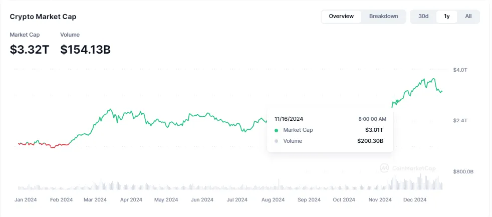Click the CoinMarketCap watermark logo icon
Image resolution: width=492 pixels, height=217 pixels.
[x=385, y=168]
